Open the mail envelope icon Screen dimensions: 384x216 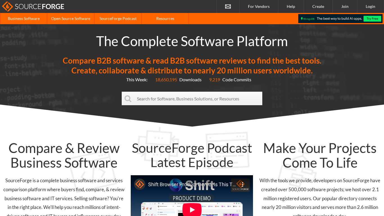[x=228, y=6]
